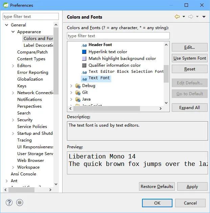Click the Text Font Aa icon

click(x=84, y=79)
